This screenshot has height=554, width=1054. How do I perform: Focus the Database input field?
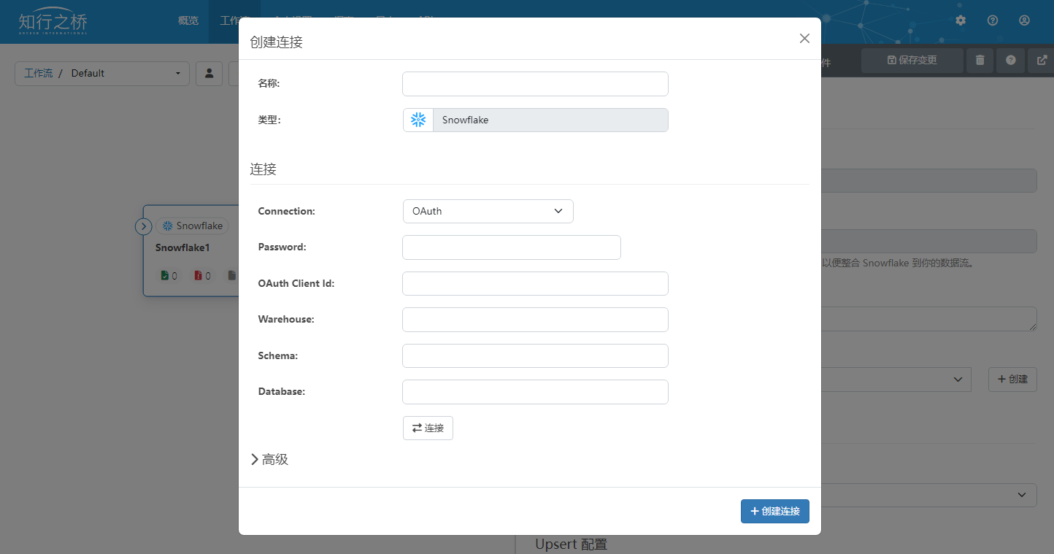pos(535,392)
